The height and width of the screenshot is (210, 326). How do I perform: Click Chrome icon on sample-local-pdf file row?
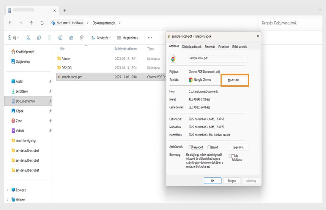pos(59,77)
